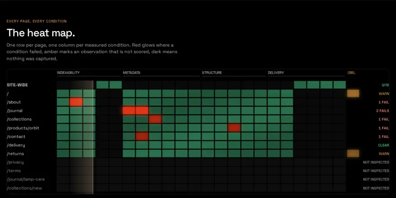
Task: Click the 1 FAIL status for /collections
Action: [384, 119]
